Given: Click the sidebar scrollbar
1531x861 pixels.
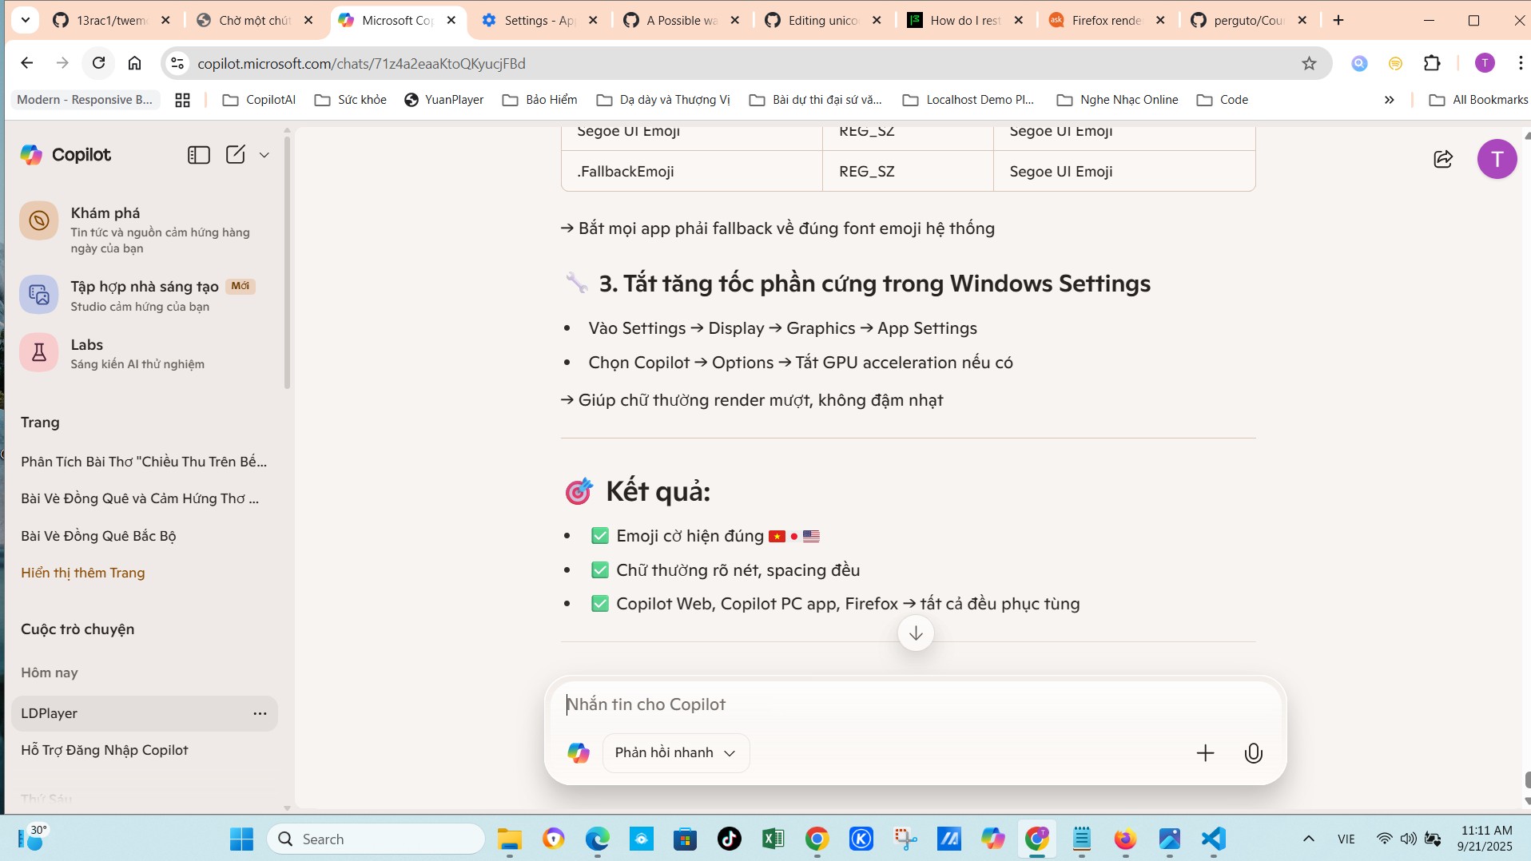Looking at the screenshot, I should pyautogui.click(x=288, y=264).
